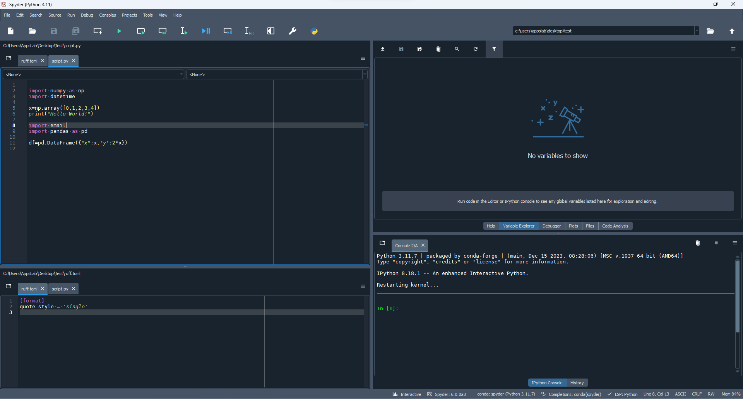This screenshot has width=743, height=399.
Task: Import data in Variable Explorer
Action: click(383, 49)
